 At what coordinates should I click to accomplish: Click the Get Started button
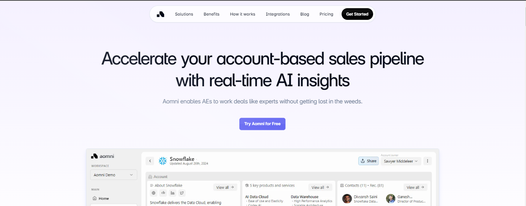(x=357, y=14)
